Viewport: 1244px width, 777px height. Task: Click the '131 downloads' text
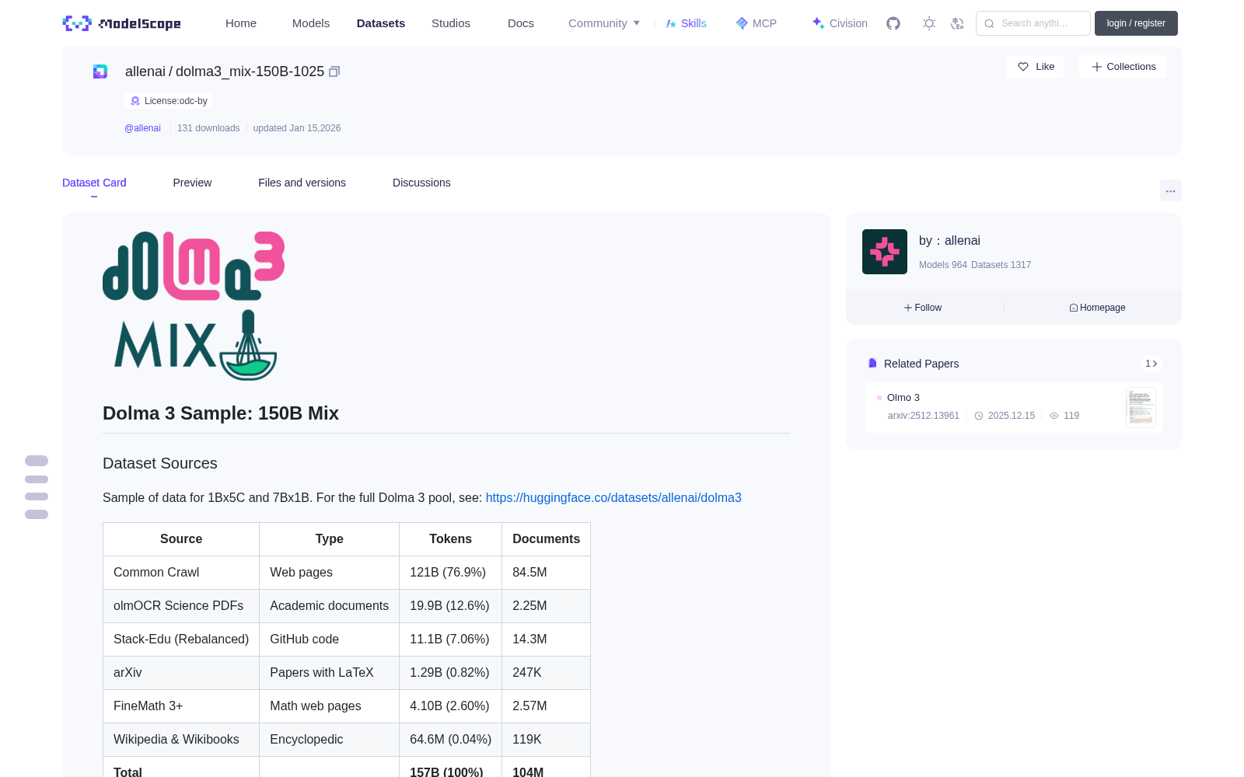coord(208,128)
